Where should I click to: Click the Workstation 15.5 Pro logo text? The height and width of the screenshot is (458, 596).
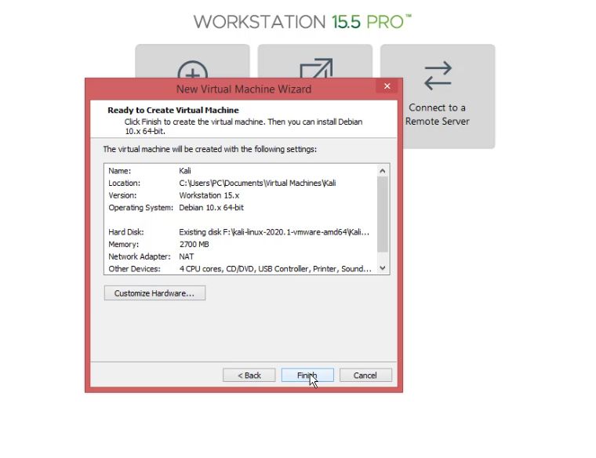pyautogui.click(x=303, y=22)
